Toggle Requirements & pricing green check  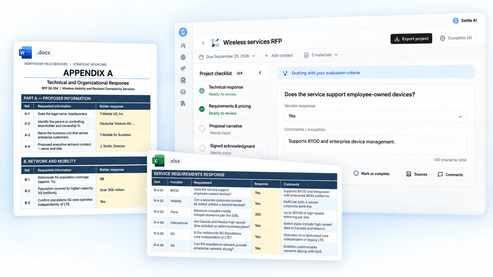click(202, 109)
